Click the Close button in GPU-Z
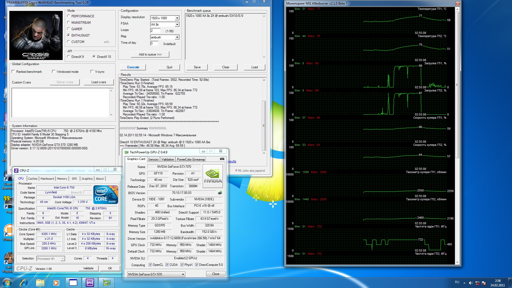The image size is (512, 288). pyautogui.click(x=216, y=274)
